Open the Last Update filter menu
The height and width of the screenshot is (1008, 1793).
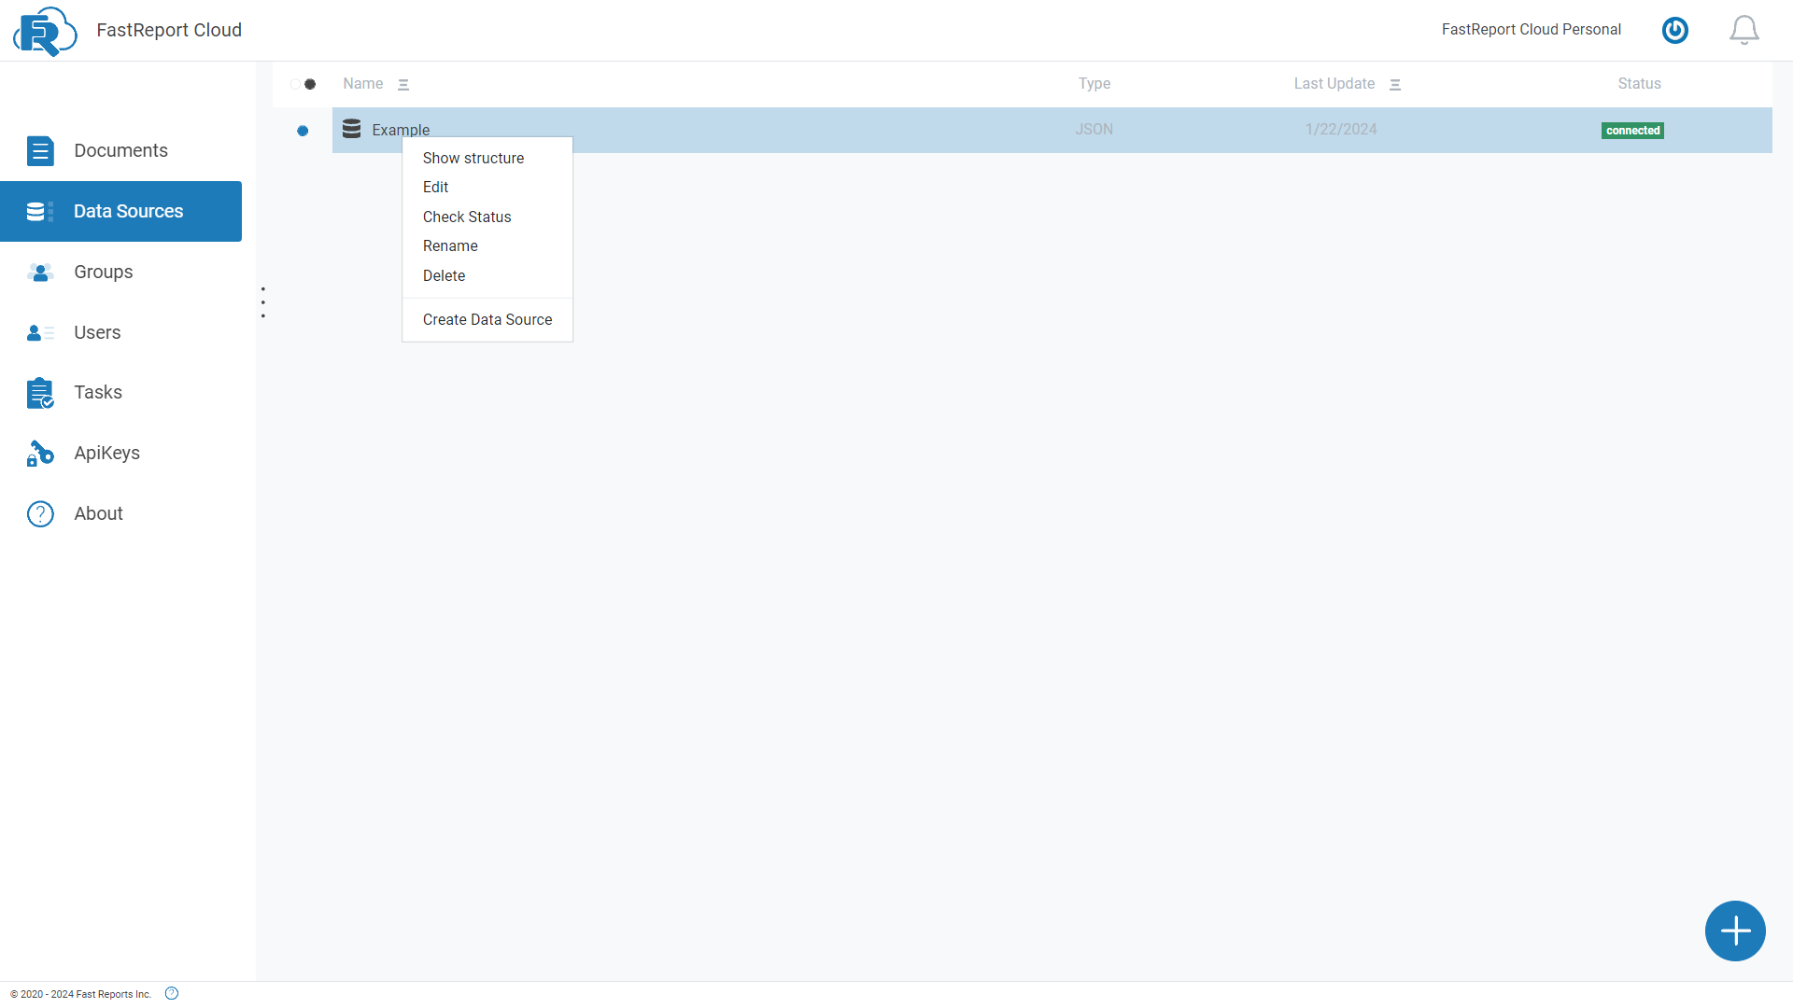click(x=1395, y=84)
